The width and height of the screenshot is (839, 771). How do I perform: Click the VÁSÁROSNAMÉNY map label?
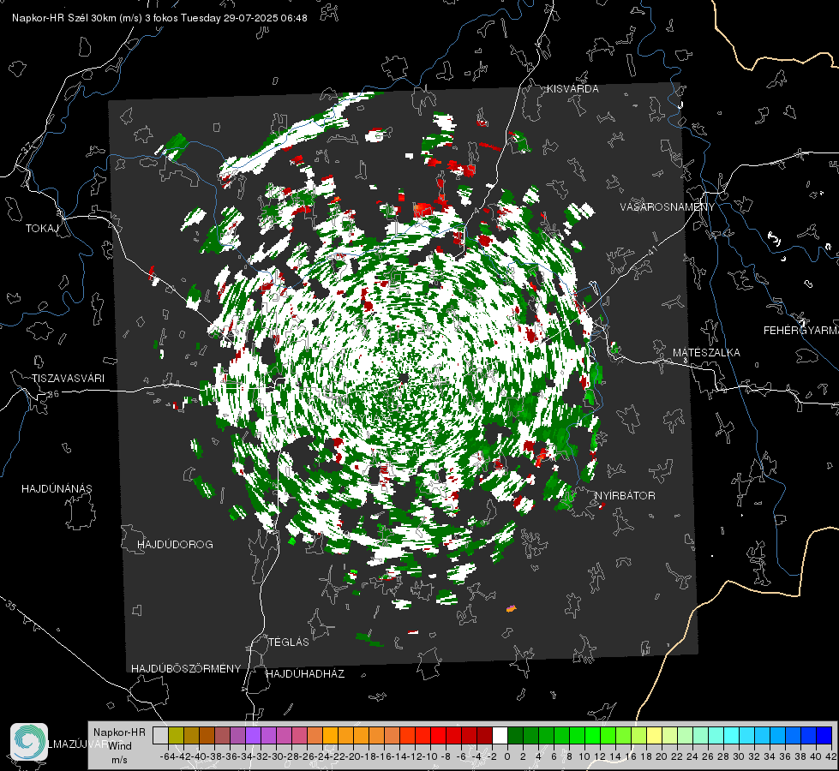click(668, 207)
